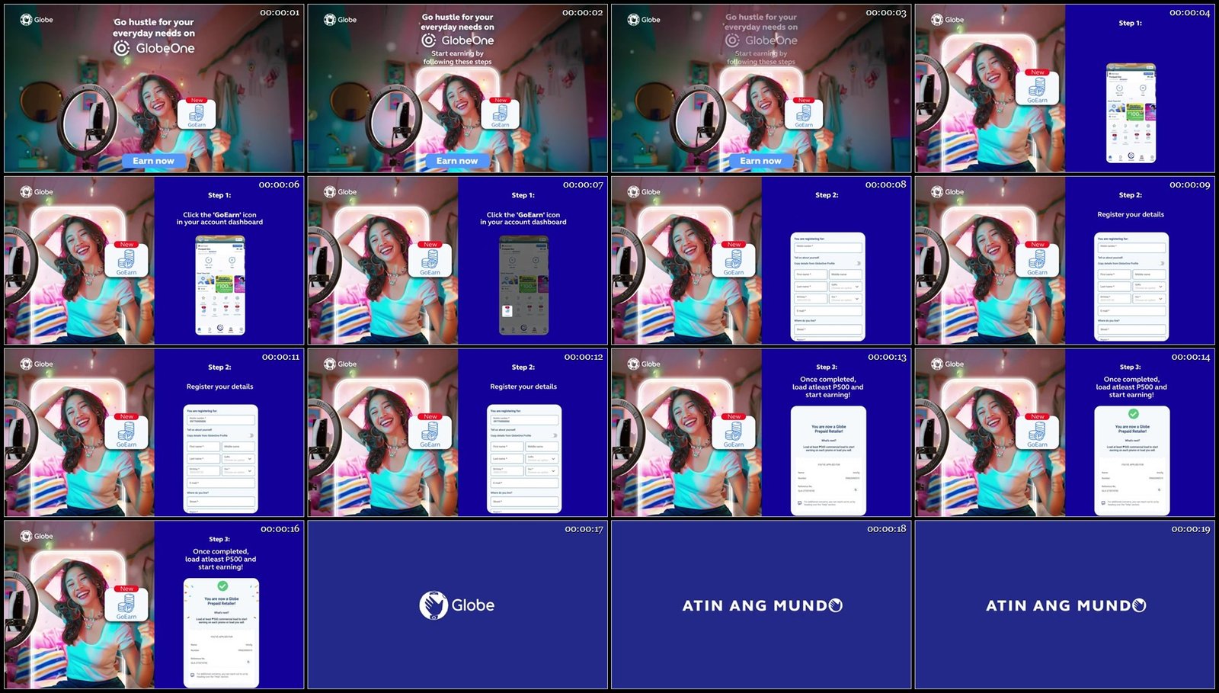This screenshot has height=693, width=1219.
Task: Click the phone dashboard screenshot at 00:00:04
Action: point(1131,114)
